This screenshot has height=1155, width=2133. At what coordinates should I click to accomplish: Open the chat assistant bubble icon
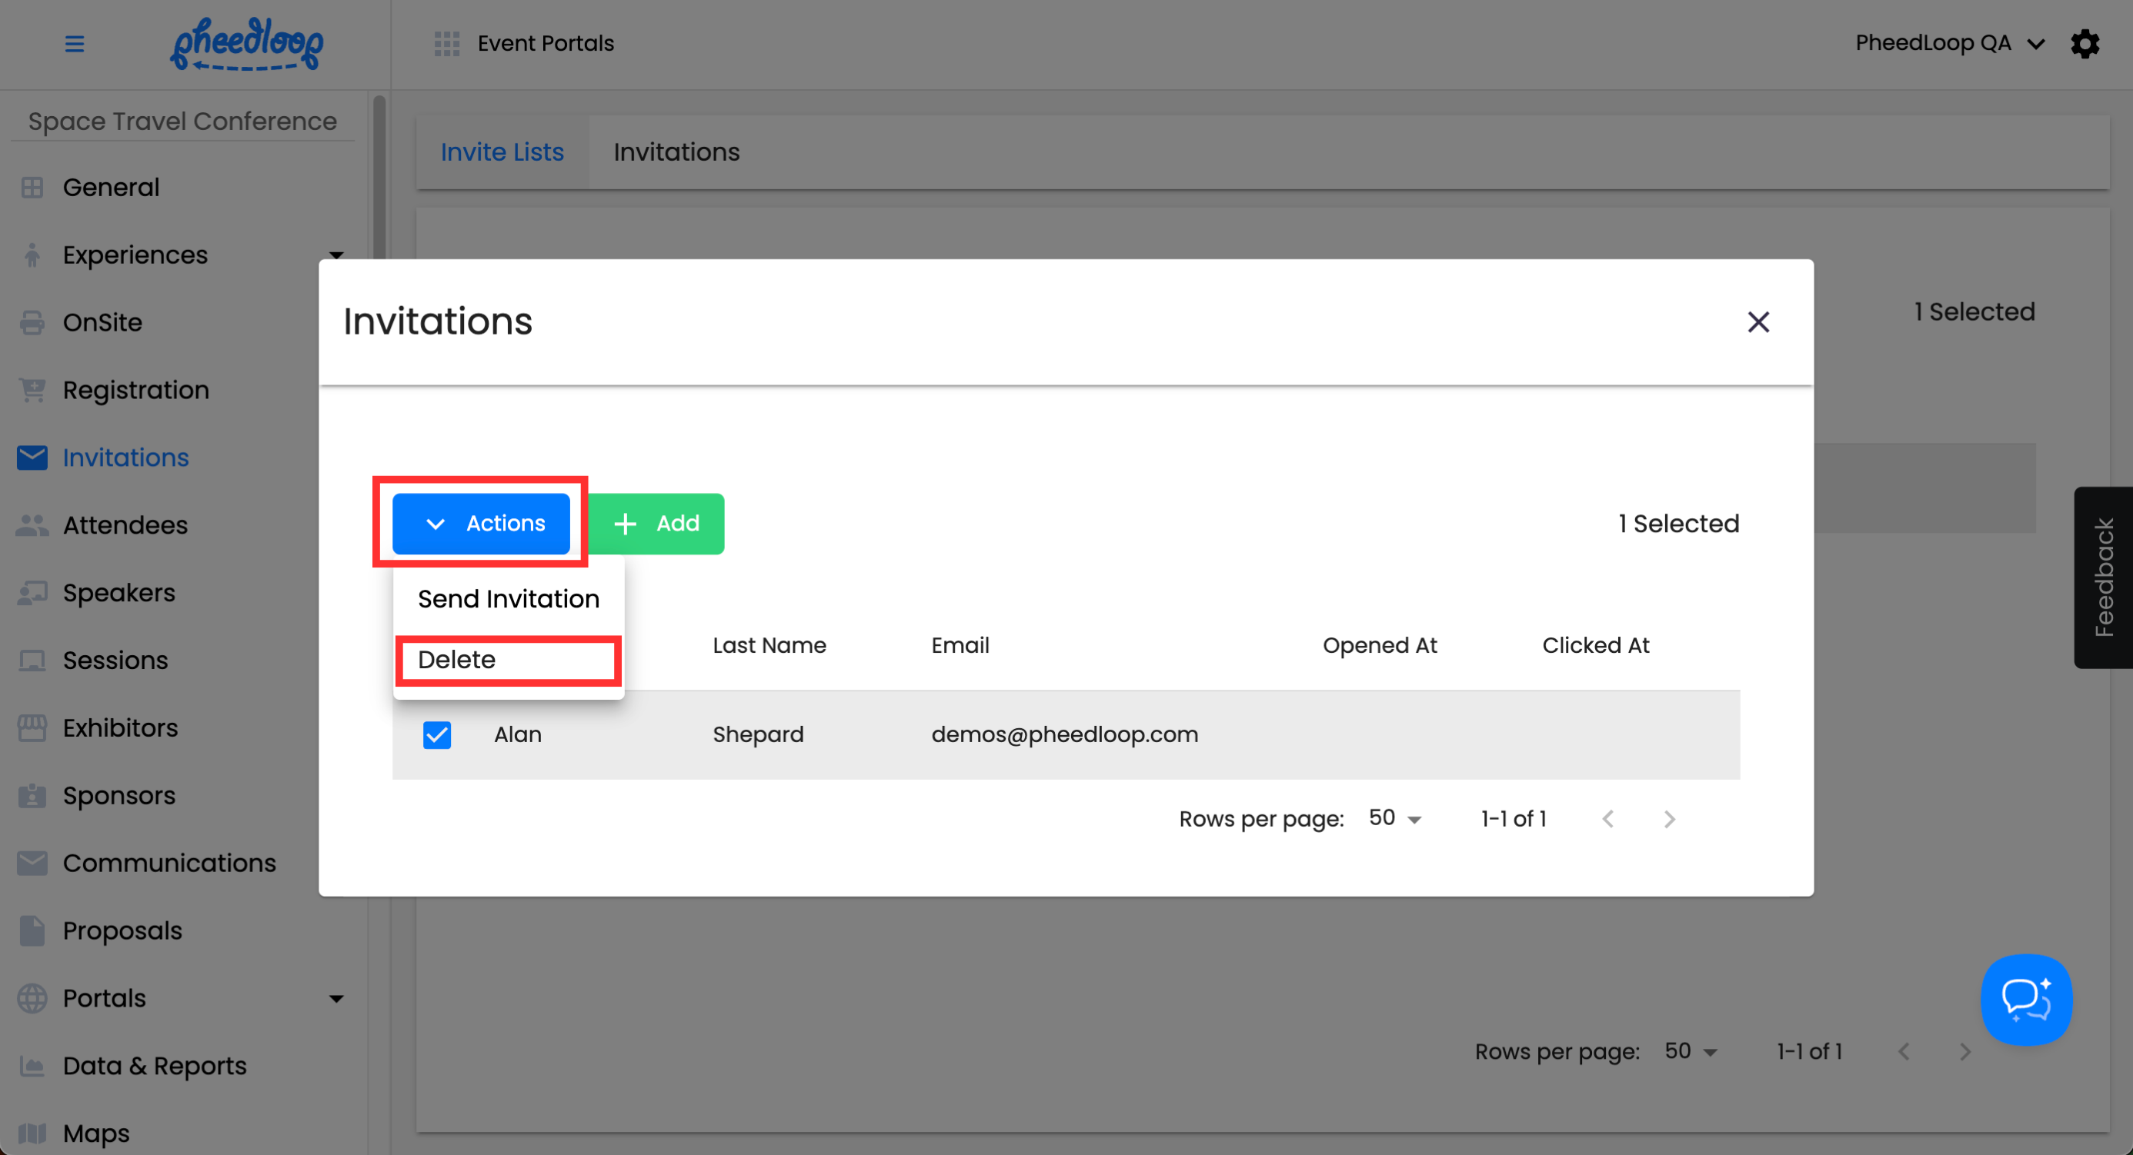coord(2025,1000)
